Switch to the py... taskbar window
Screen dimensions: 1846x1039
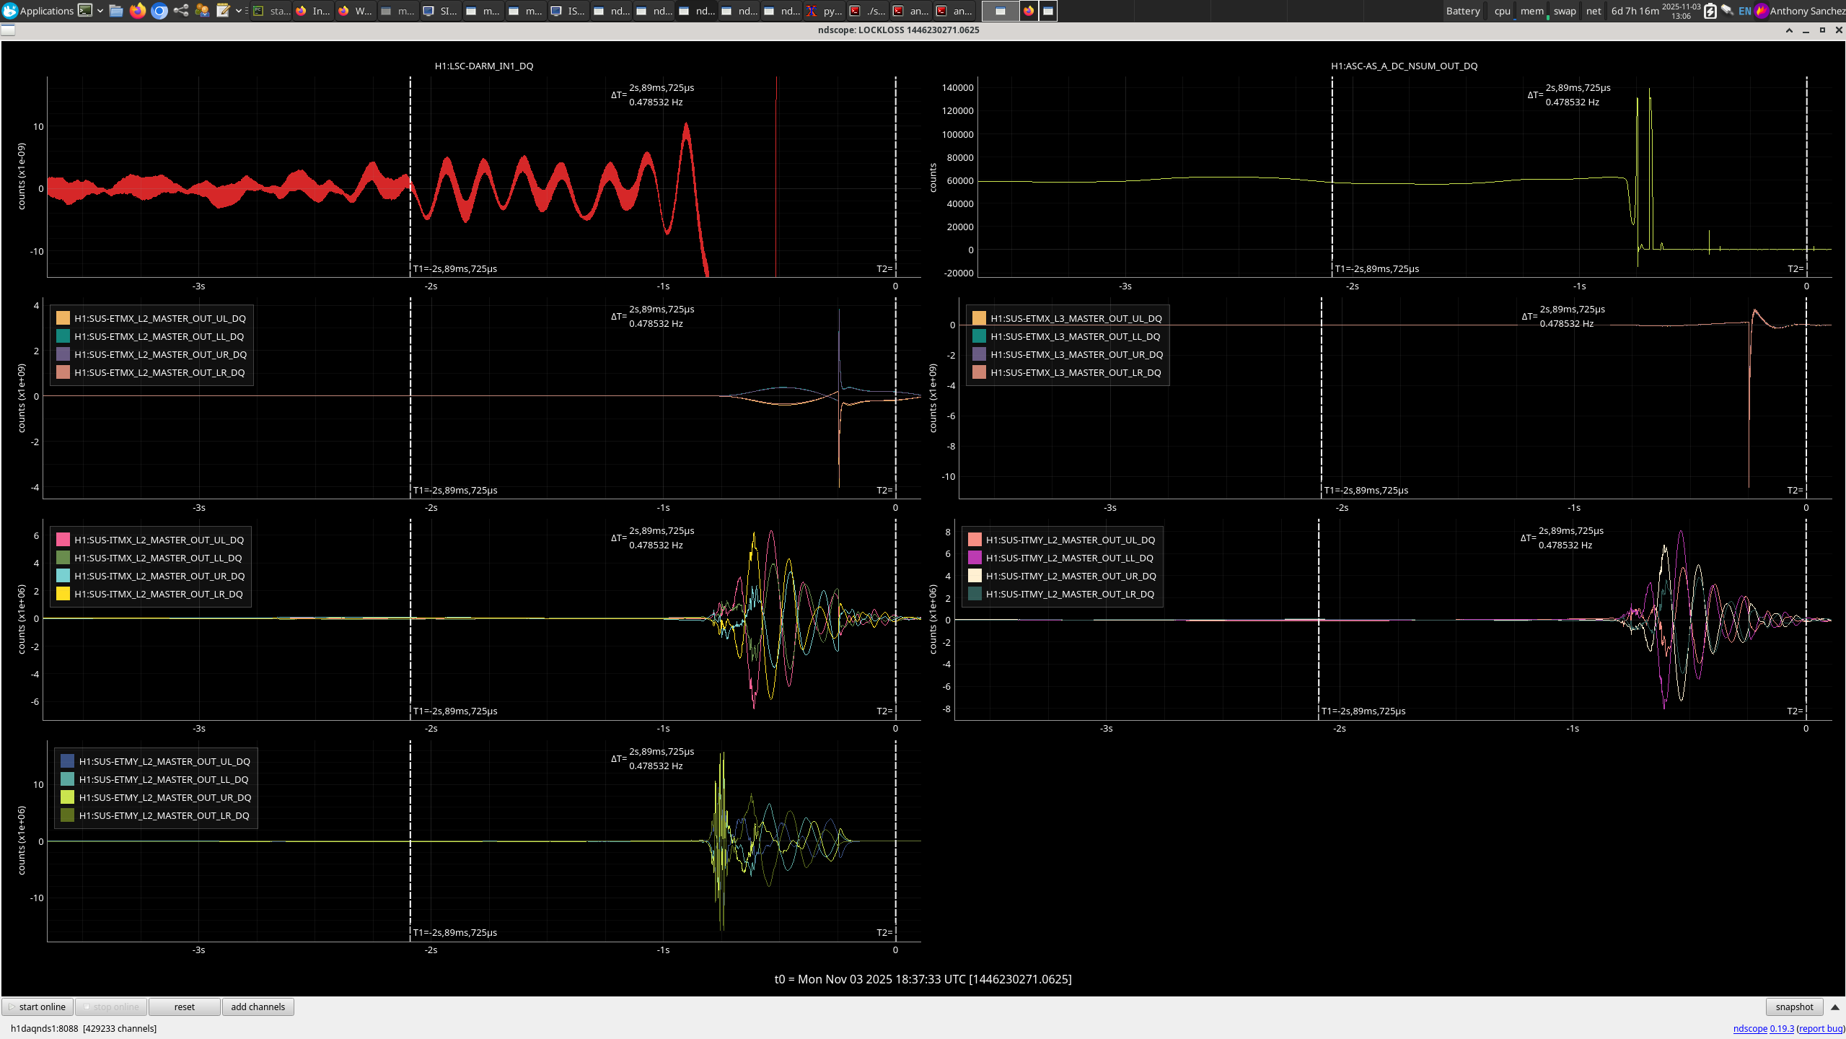point(825,10)
